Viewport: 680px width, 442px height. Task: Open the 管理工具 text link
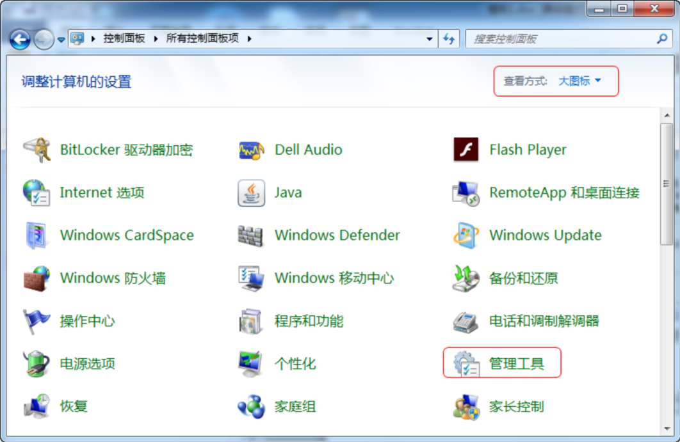click(x=517, y=363)
